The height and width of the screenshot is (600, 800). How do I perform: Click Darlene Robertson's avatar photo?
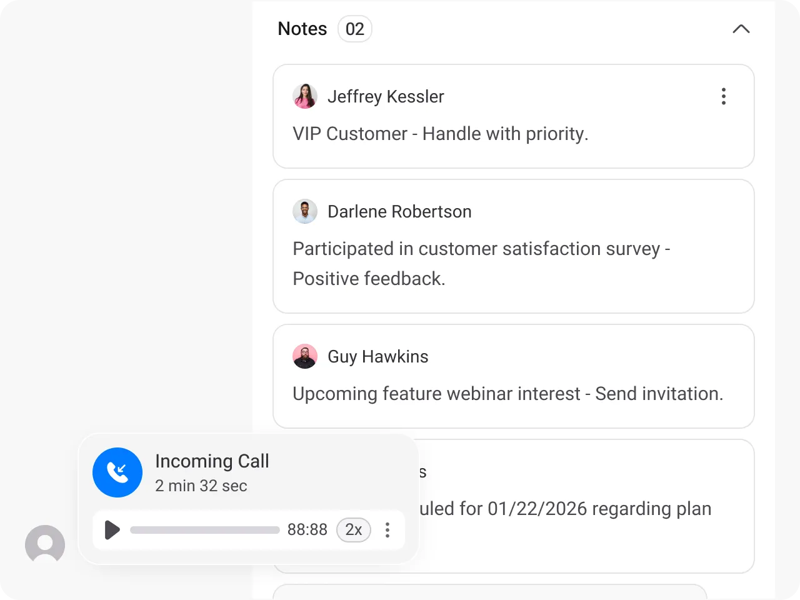tap(305, 211)
